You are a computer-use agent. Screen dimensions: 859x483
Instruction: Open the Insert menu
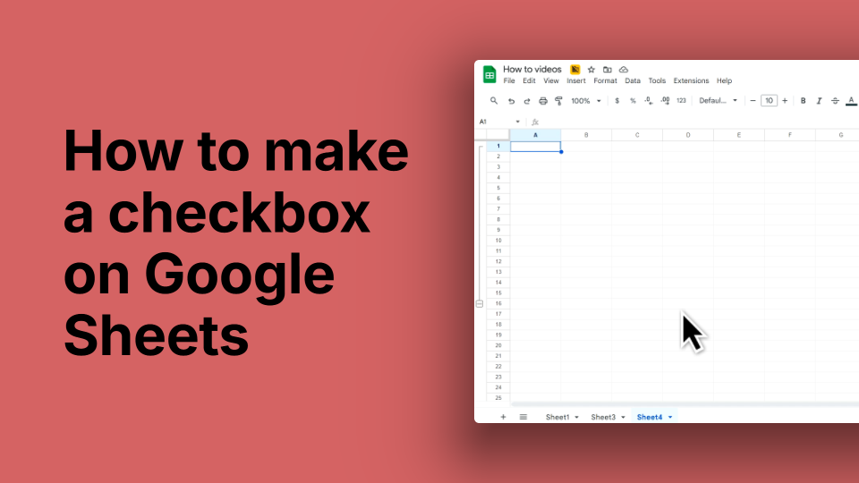point(575,80)
